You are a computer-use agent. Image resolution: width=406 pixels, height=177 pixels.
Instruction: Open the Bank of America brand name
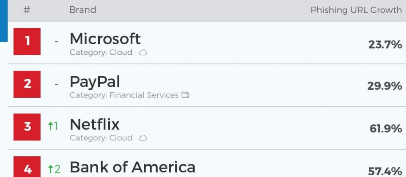(132, 167)
